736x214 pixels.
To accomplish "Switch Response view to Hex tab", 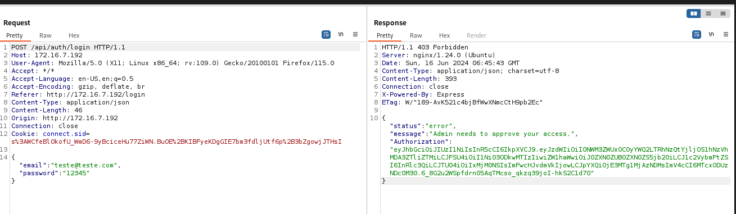I will (x=444, y=35).
